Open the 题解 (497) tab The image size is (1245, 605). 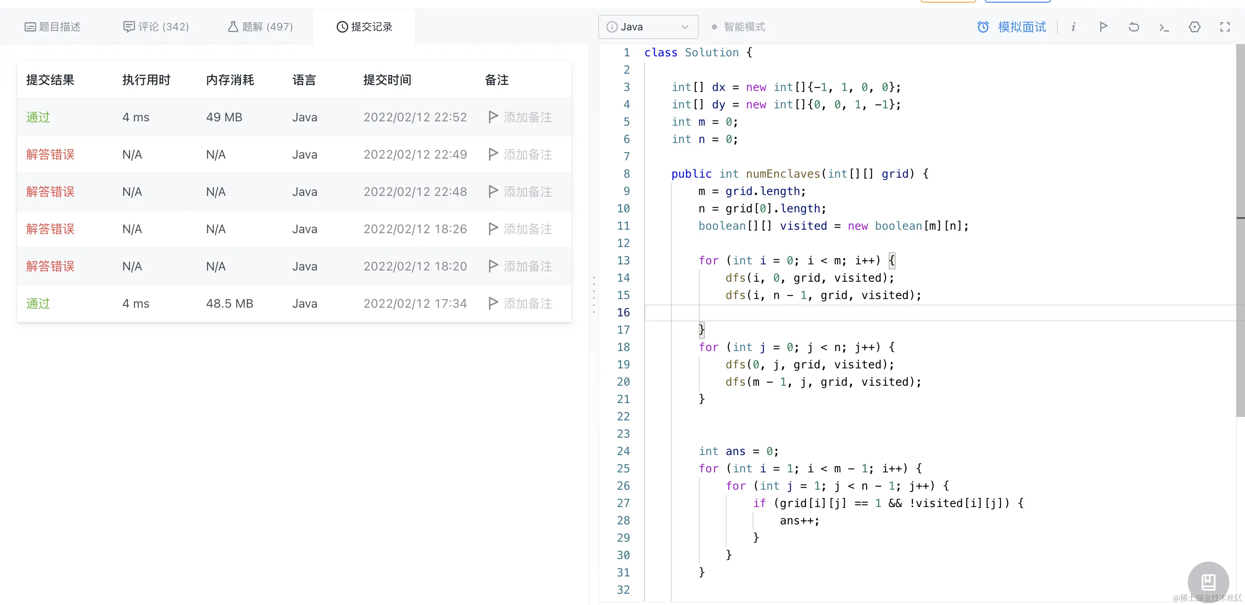click(x=261, y=27)
